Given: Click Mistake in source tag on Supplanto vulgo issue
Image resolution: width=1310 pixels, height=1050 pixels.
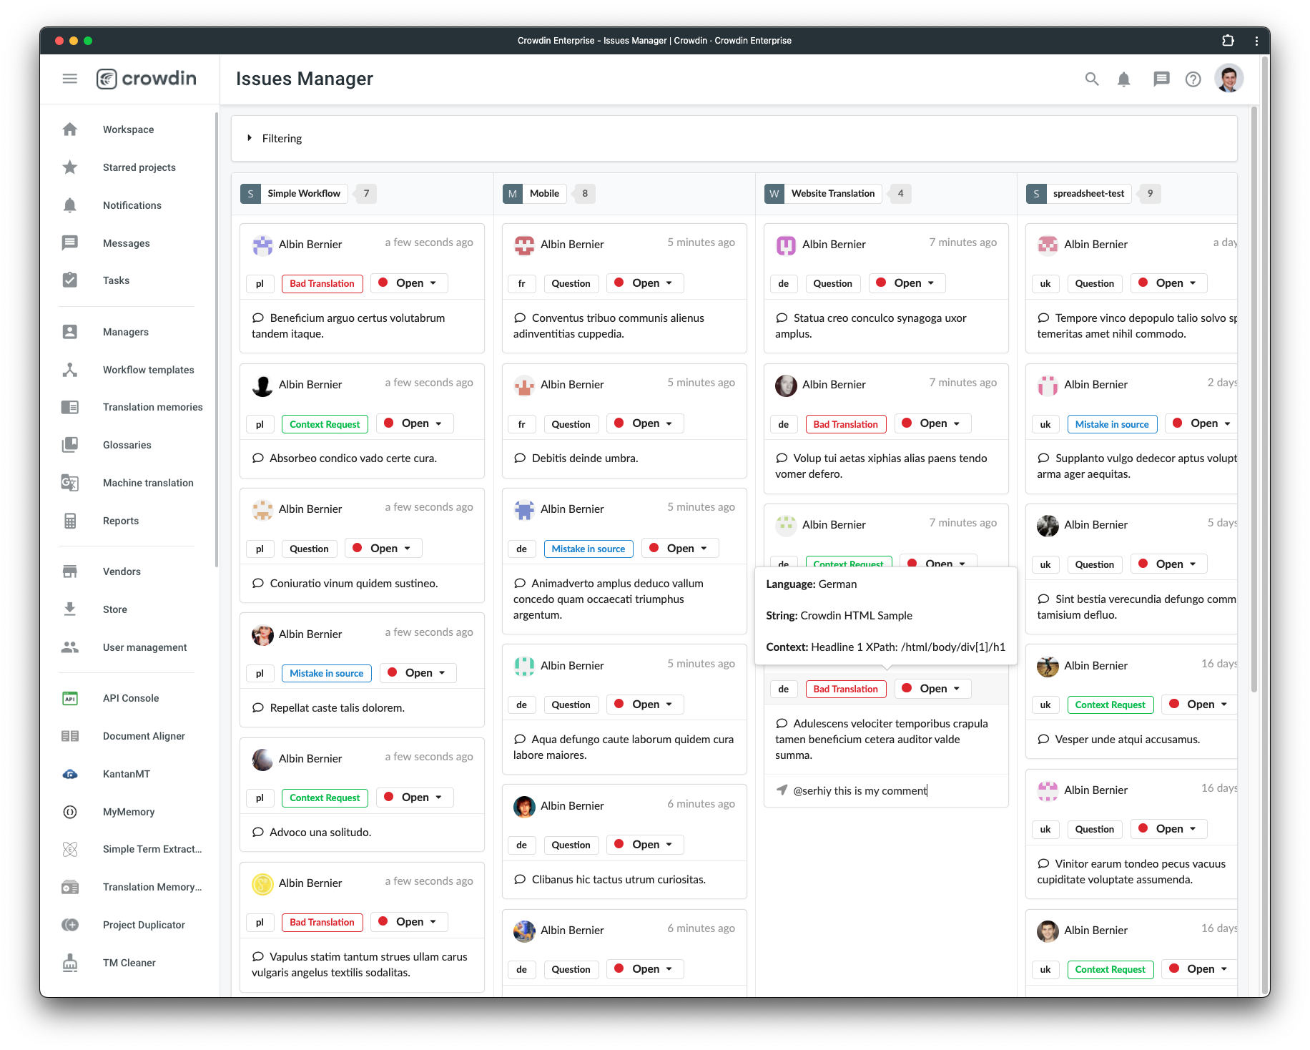Looking at the screenshot, I should tap(1111, 424).
